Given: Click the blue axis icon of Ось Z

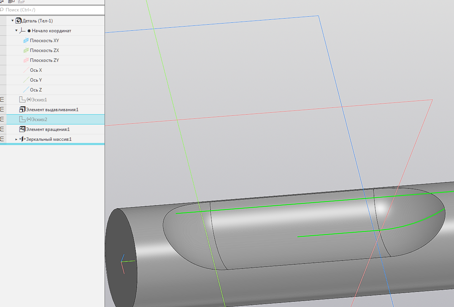Looking at the screenshot, I should pyautogui.click(x=26, y=90).
